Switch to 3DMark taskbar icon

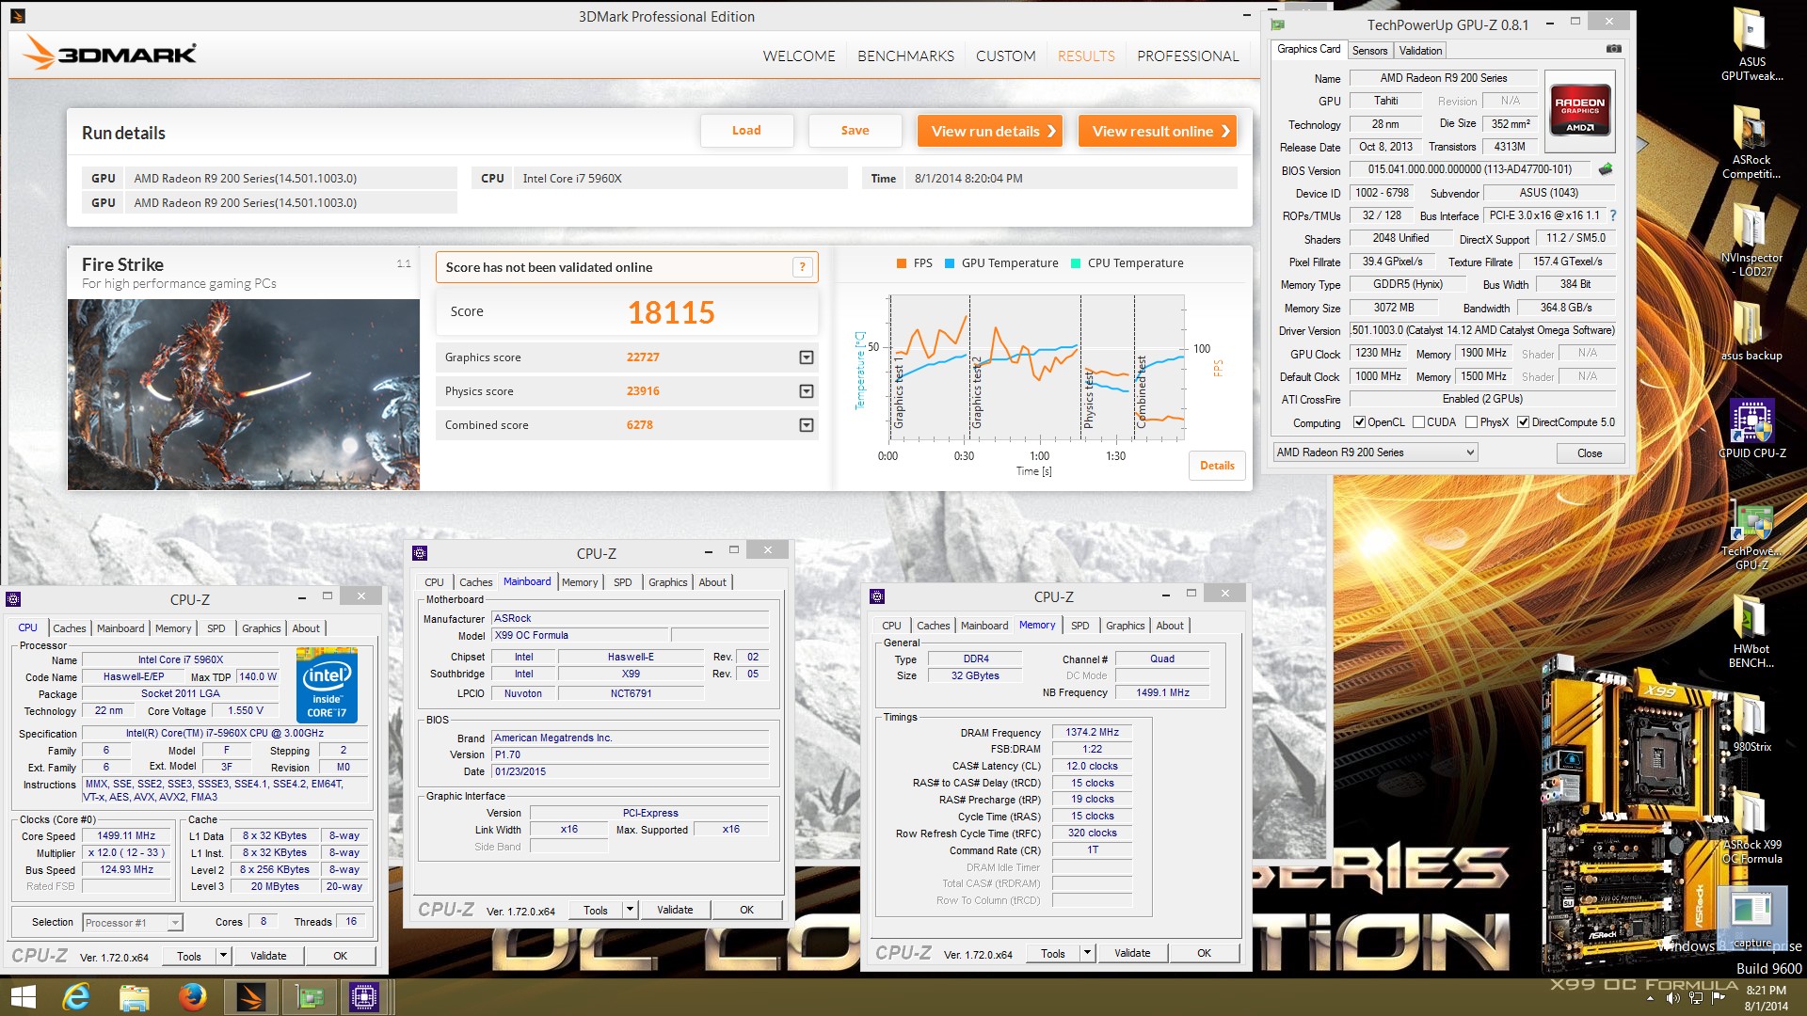251,996
